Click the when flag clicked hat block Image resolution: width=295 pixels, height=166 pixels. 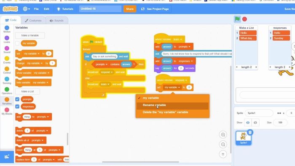pos(93,41)
